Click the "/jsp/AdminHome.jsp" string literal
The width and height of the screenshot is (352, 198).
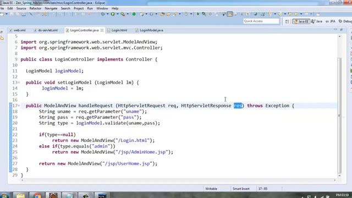point(142,152)
